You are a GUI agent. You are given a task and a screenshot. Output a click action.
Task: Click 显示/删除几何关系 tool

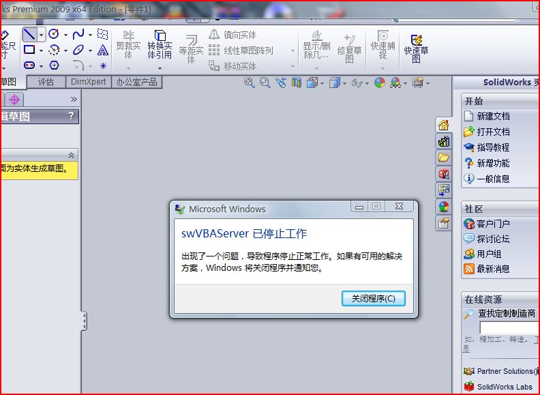tap(316, 46)
